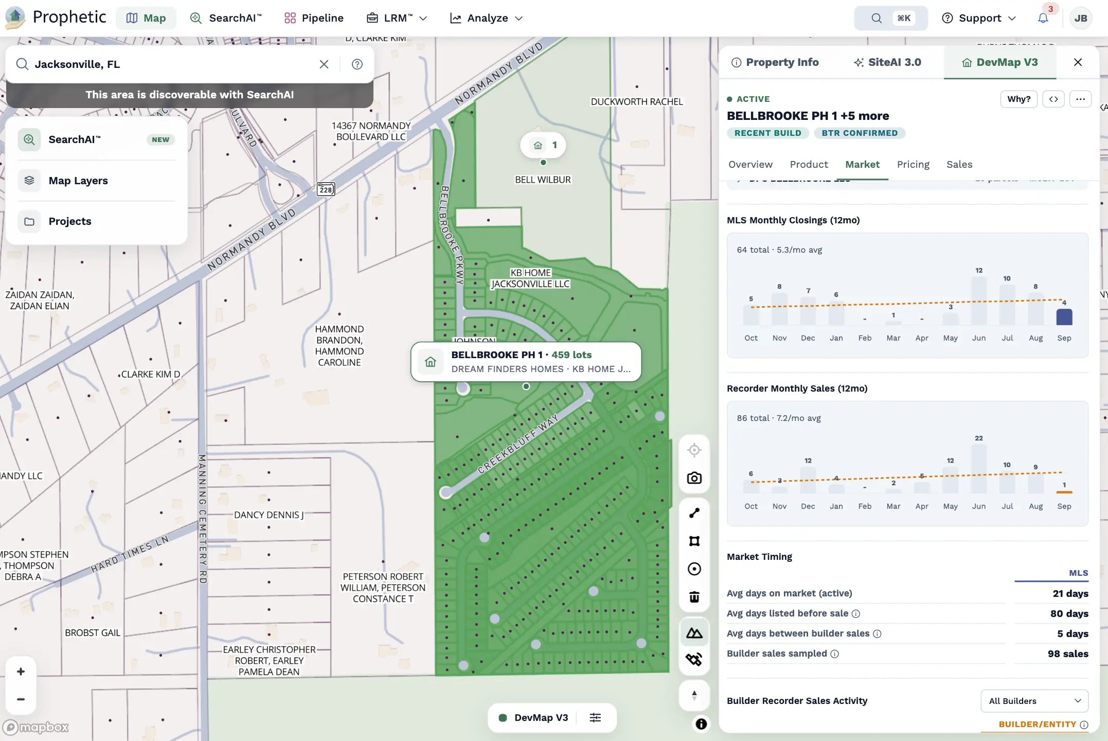The width and height of the screenshot is (1108, 741).
Task: Click the BELLBROOKE PH 1 map popup card
Action: 526,362
